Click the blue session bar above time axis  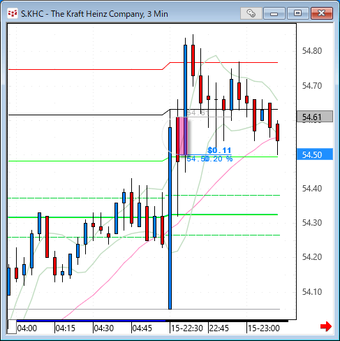[x=91, y=321]
